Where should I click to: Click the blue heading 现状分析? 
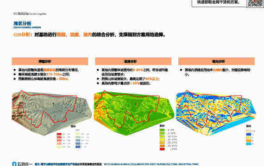22,24
